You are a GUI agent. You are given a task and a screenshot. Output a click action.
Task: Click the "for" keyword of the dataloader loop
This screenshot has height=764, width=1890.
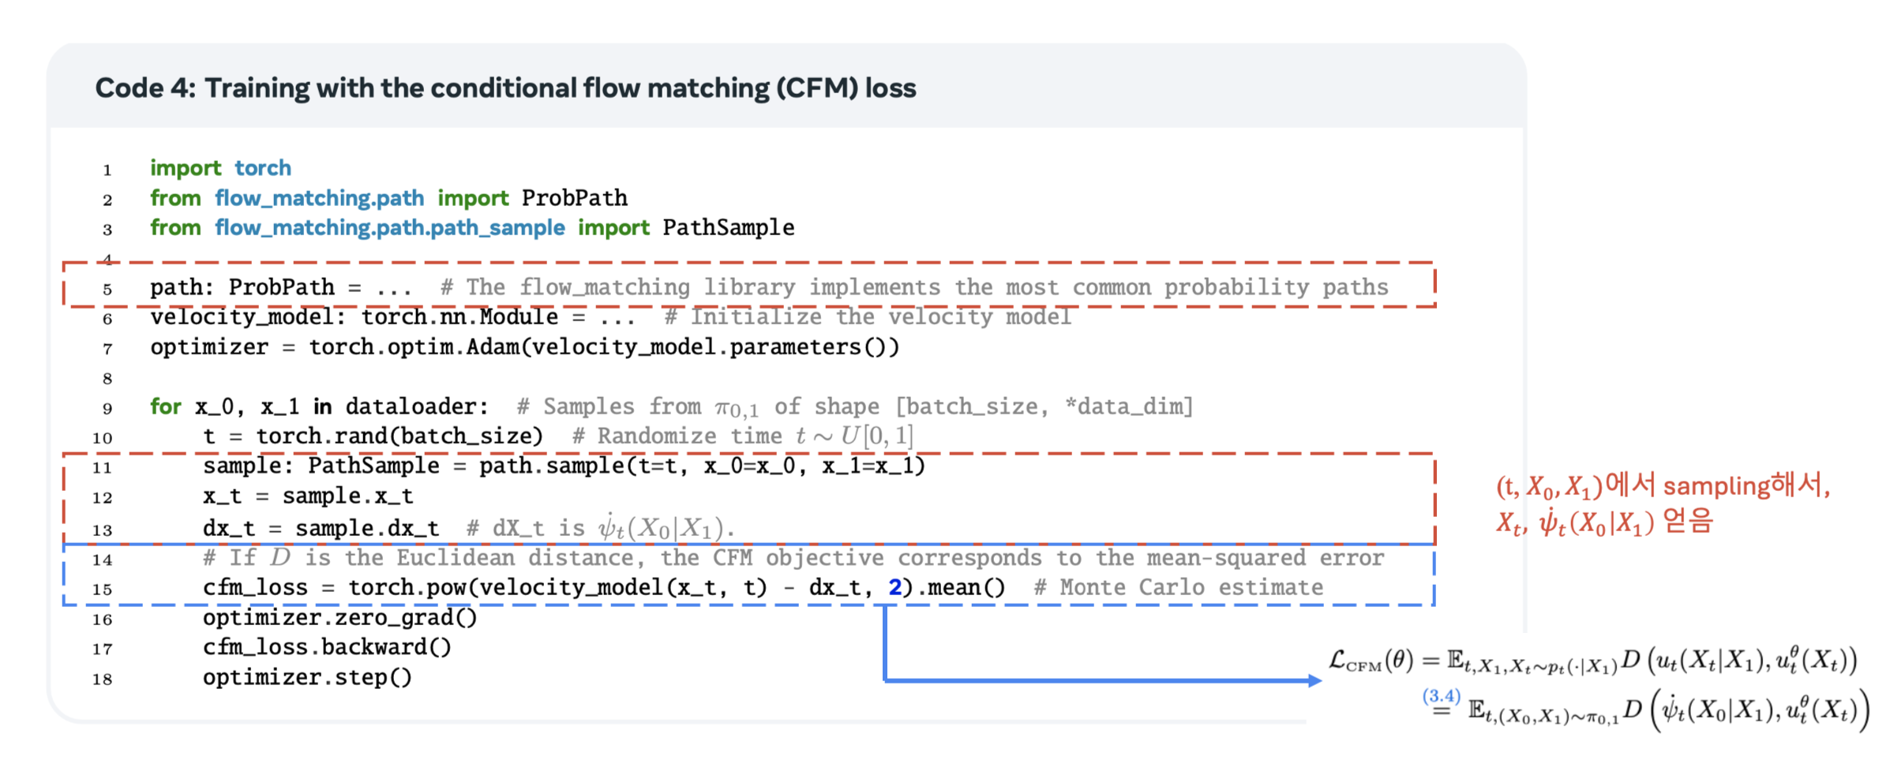(x=166, y=406)
